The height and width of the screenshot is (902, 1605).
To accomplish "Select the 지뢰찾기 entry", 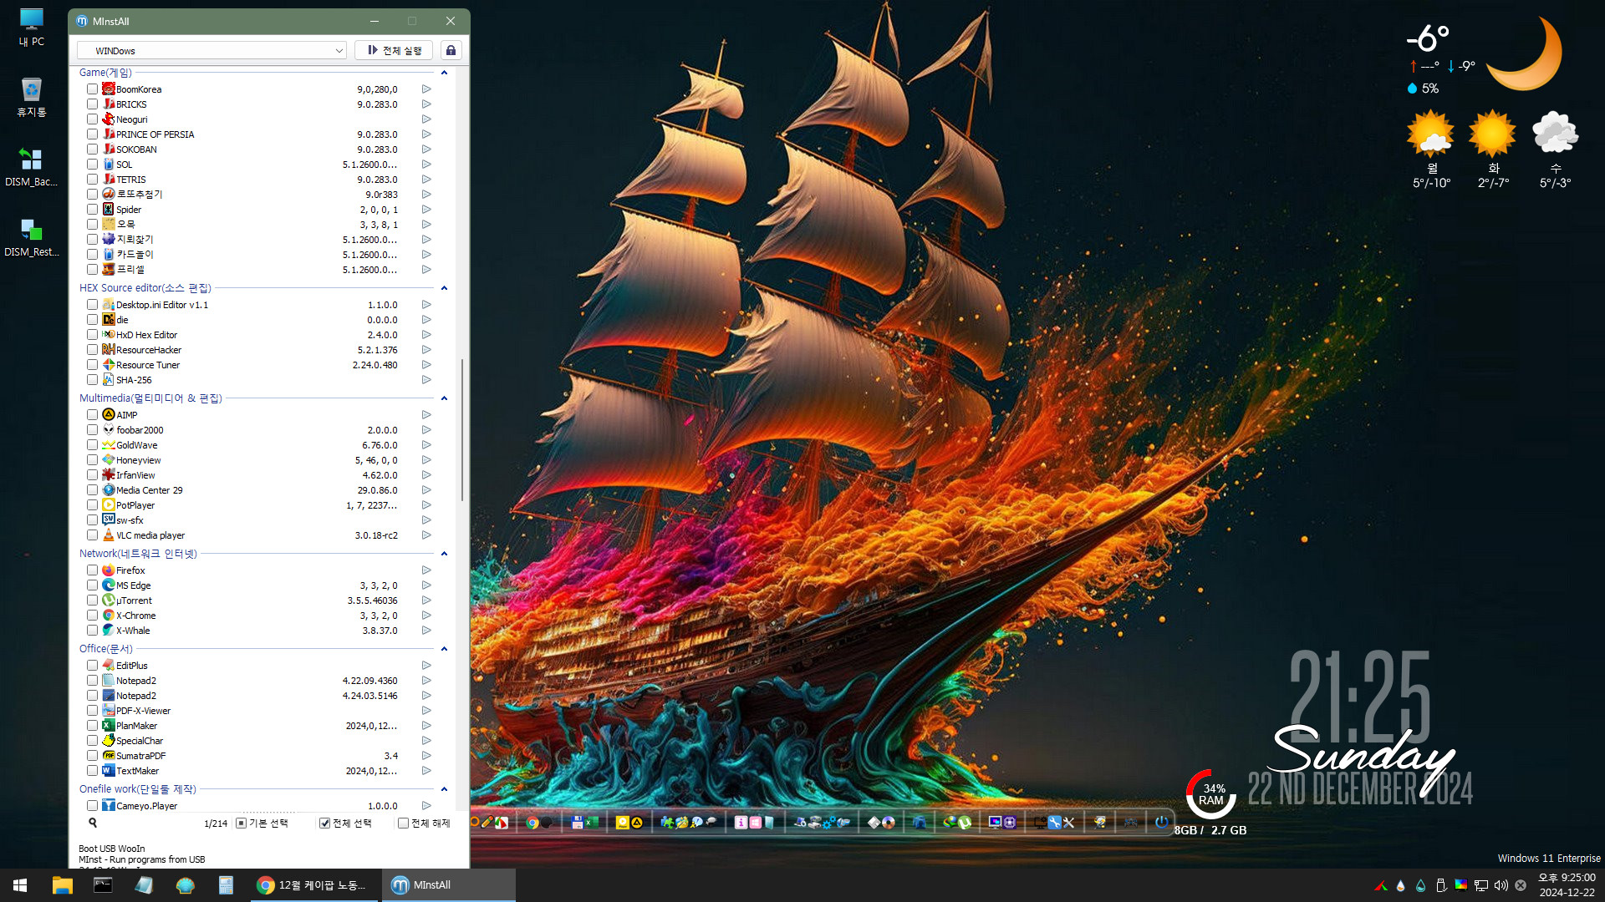I will 135,240.
